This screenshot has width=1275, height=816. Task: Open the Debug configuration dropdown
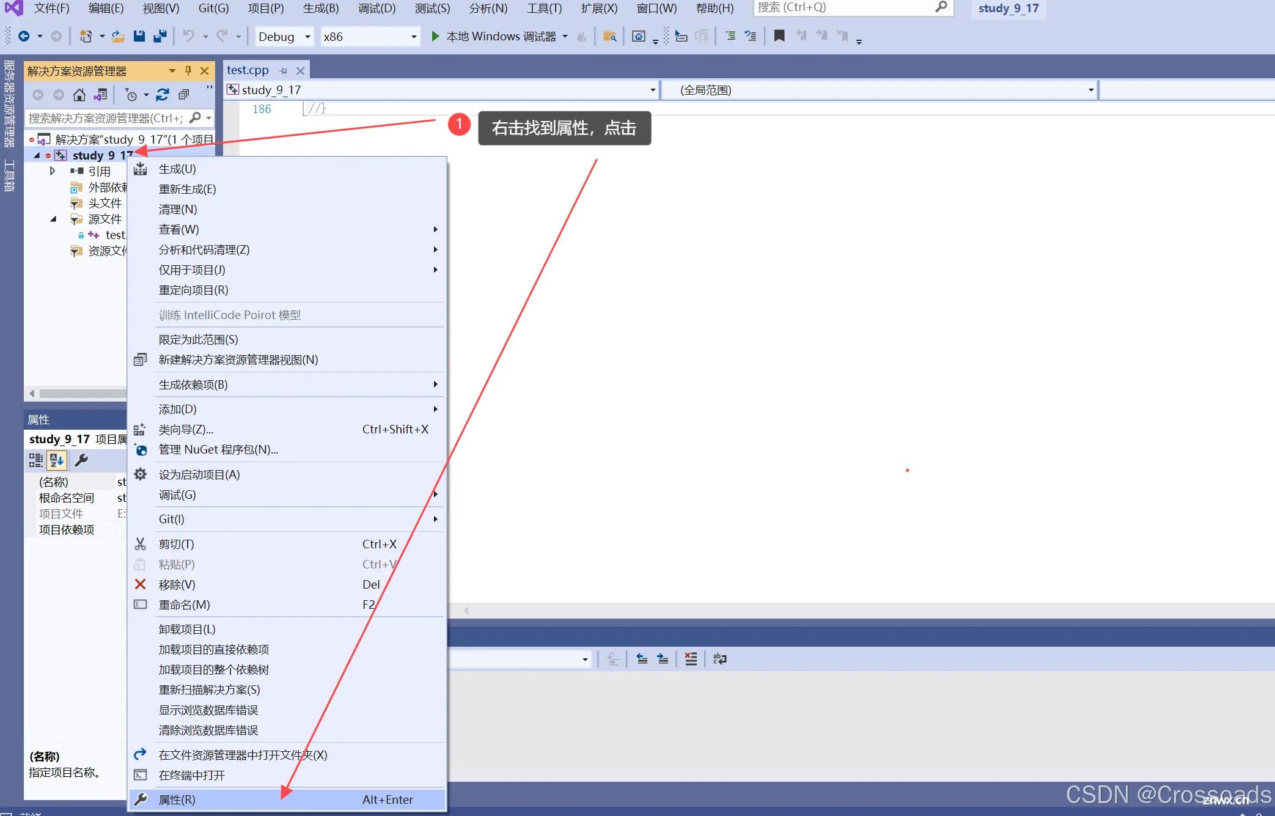tap(284, 37)
